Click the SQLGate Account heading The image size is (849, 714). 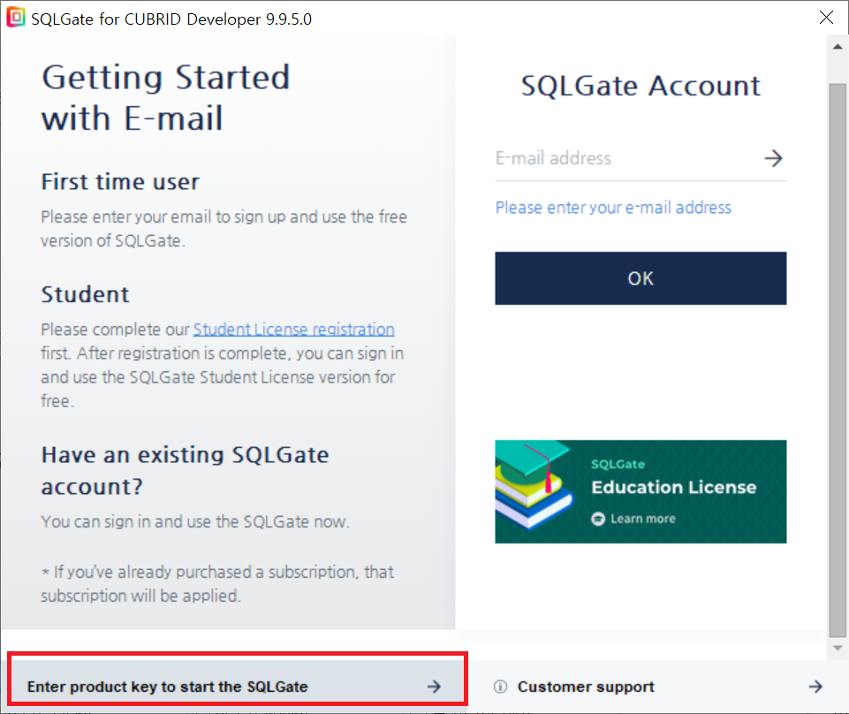(641, 86)
